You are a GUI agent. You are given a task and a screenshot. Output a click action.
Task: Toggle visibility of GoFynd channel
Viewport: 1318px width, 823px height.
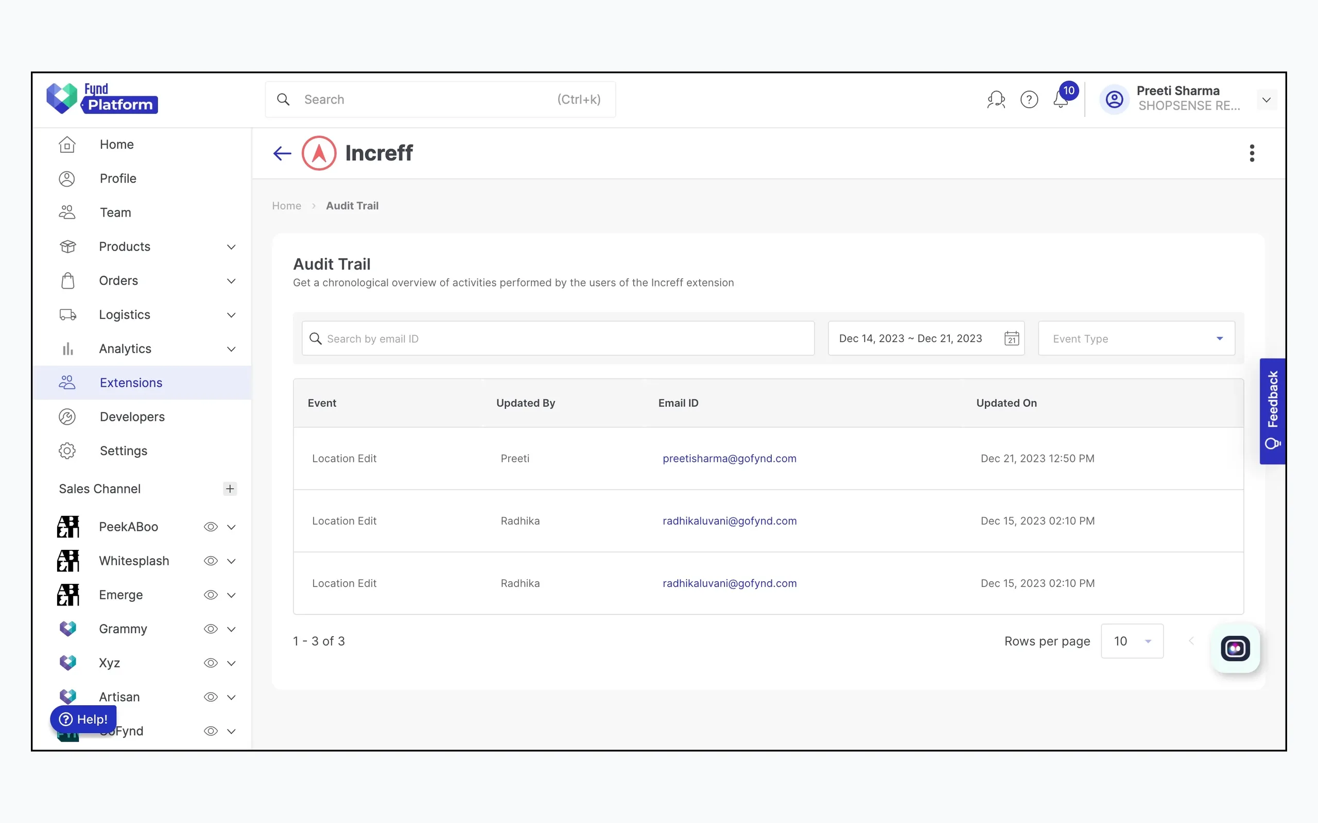tap(211, 731)
